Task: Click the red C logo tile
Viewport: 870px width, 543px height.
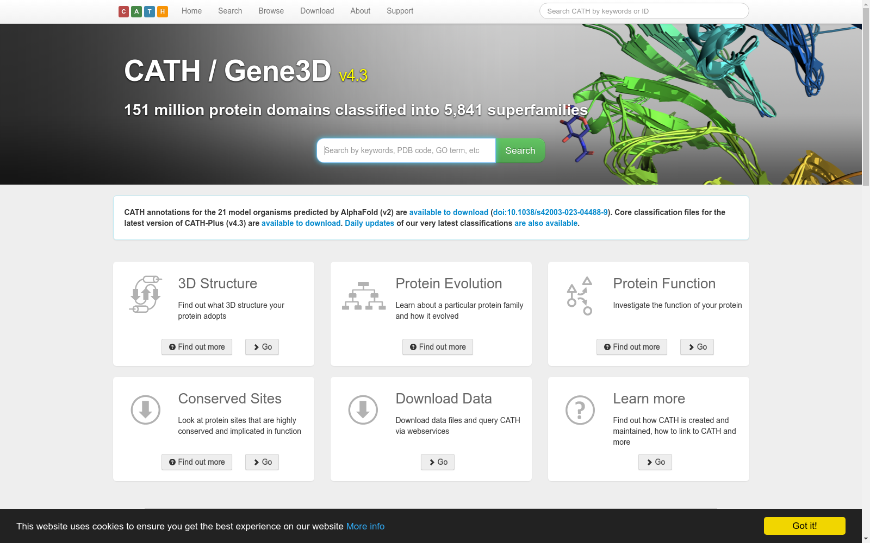Action: coord(123,11)
